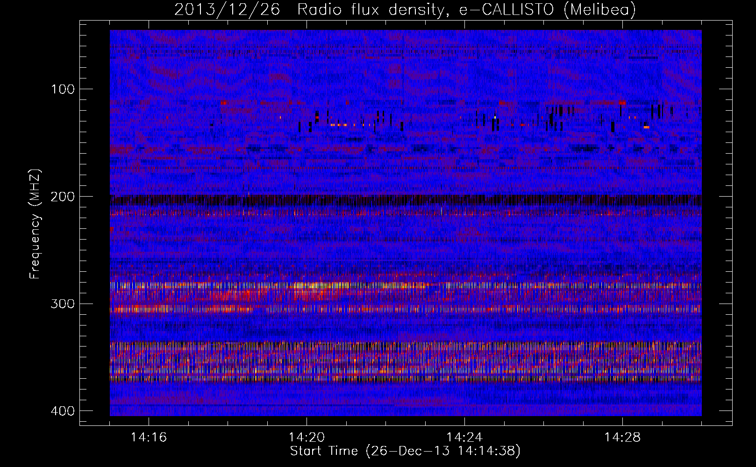The width and height of the screenshot is (756, 467).
Task: Click the 14:28 time tick label
Action: click(x=622, y=438)
